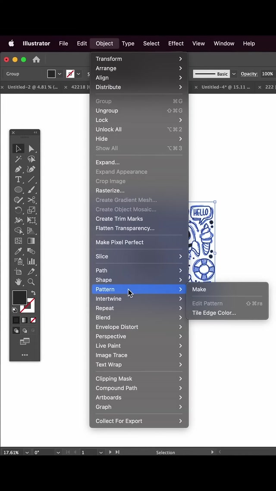276x491 pixels.
Task: Set paint mode to None
Action: (33, 320)
